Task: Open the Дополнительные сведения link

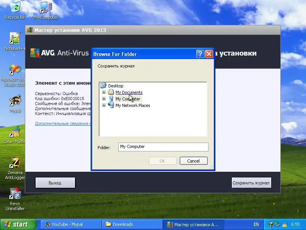Action: click(x=63, y=123)
